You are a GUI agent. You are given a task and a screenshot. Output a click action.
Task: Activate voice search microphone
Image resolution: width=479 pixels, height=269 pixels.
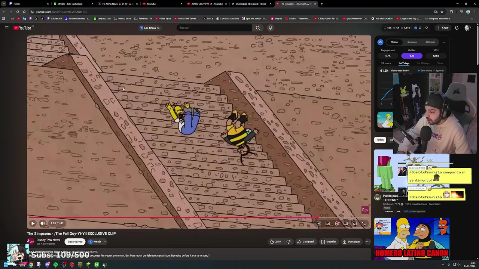pos(270,28)
